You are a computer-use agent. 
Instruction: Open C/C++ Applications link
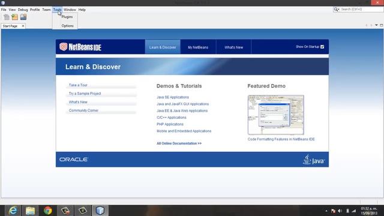[172, 118]
